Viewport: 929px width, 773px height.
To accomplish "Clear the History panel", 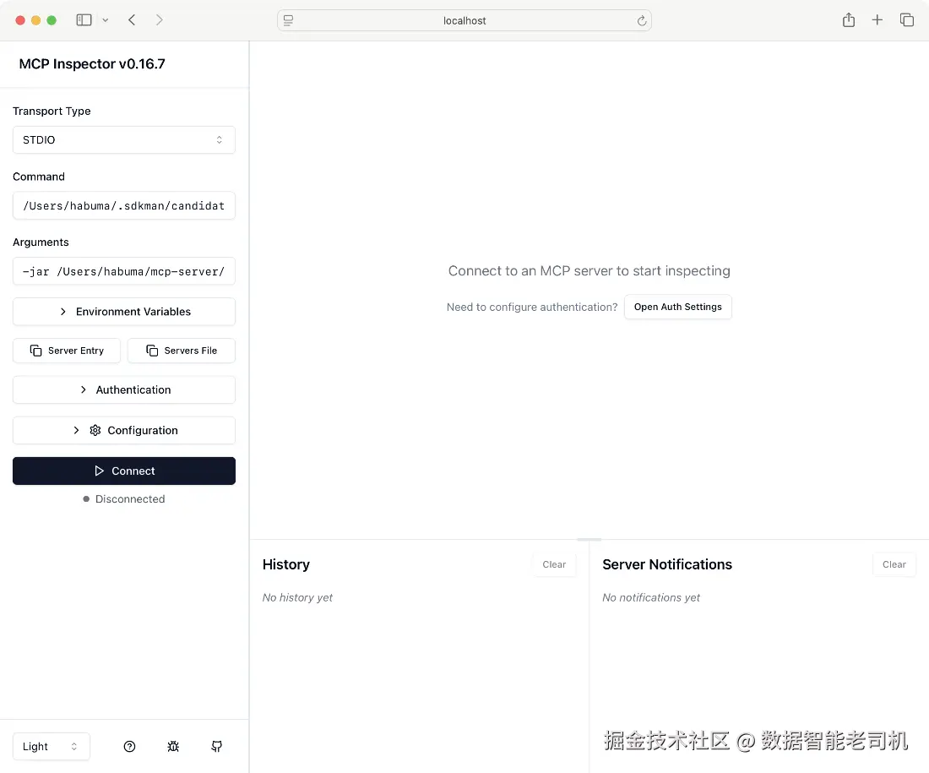I will coord(554,564).
